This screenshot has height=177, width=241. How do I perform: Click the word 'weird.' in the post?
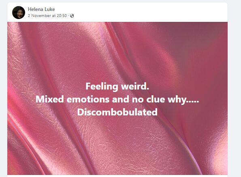[x=135, y=86]
